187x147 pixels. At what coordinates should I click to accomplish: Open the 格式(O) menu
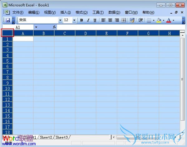pos(82,12)
